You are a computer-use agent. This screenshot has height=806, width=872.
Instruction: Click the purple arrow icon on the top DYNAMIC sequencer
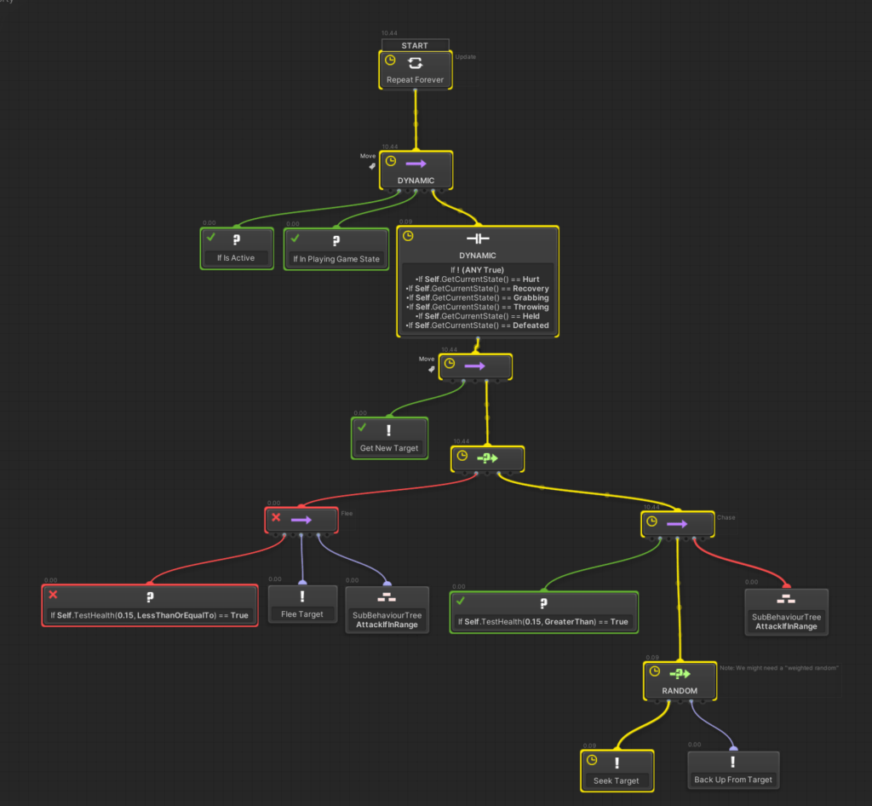tap(416, 164)
